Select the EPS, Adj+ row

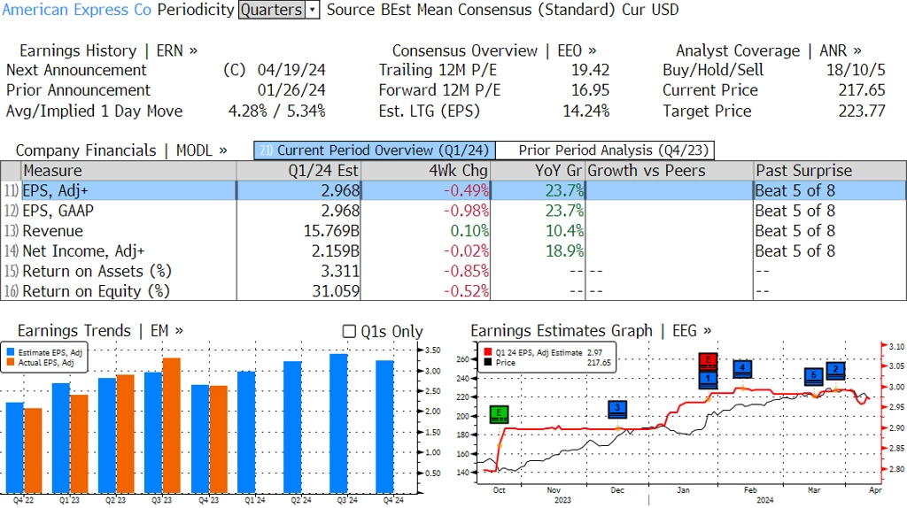(453, 190)
